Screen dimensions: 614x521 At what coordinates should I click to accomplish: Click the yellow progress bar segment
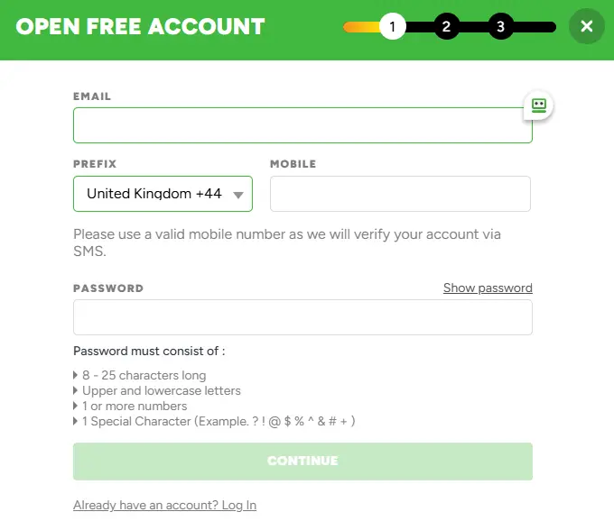click(x=360, y=27)
